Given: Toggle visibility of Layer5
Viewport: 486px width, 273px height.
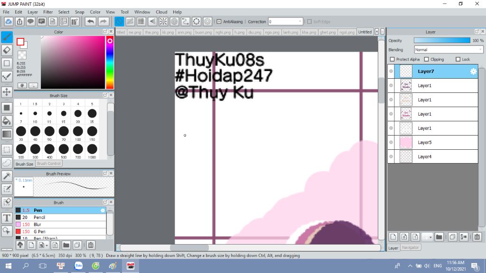Looking at the screenshot, I should tap(391, 142).
